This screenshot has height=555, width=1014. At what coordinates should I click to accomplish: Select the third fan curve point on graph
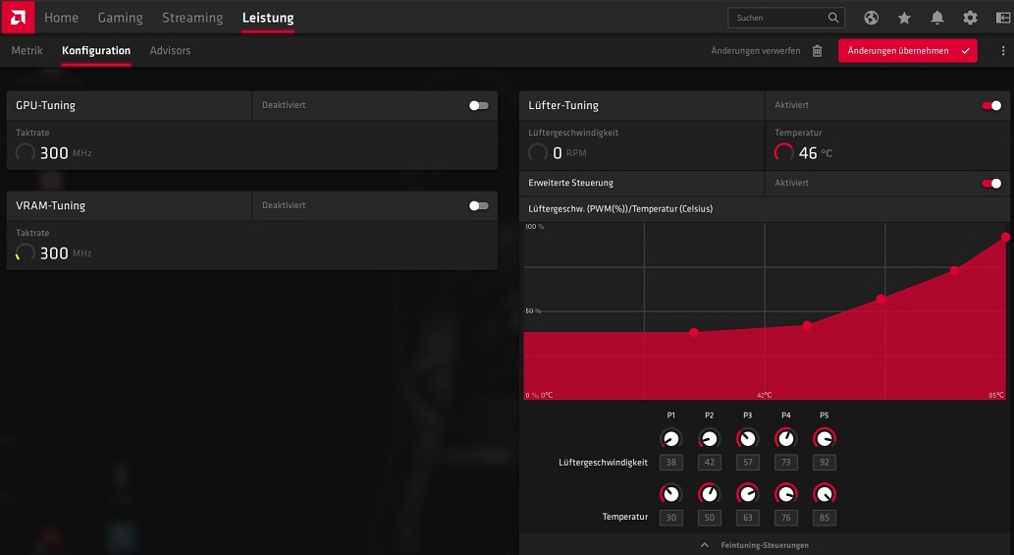click(881, 299)
